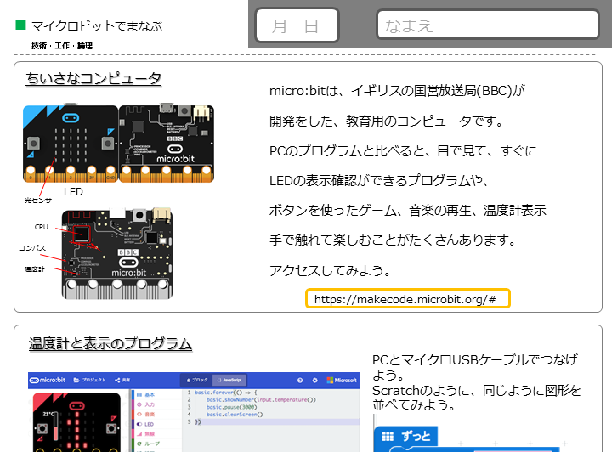This screenshot has height=452, width=612.
Task: Click simulator button A on left
Action: 42,429
